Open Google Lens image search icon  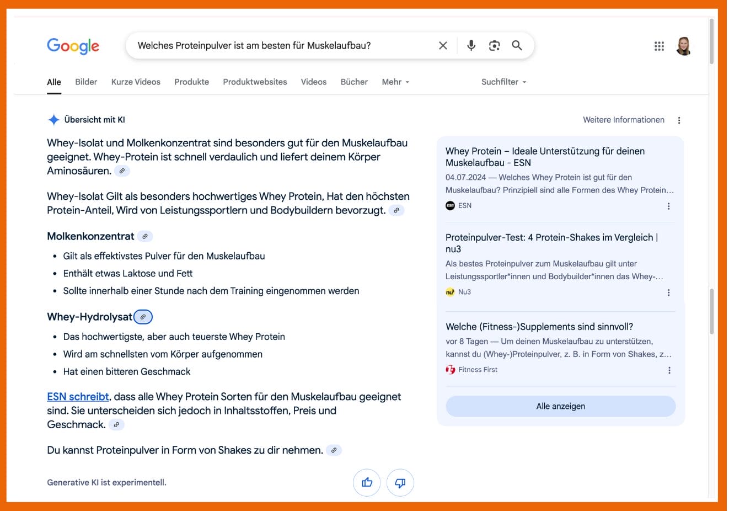click(x=494, y=46)
